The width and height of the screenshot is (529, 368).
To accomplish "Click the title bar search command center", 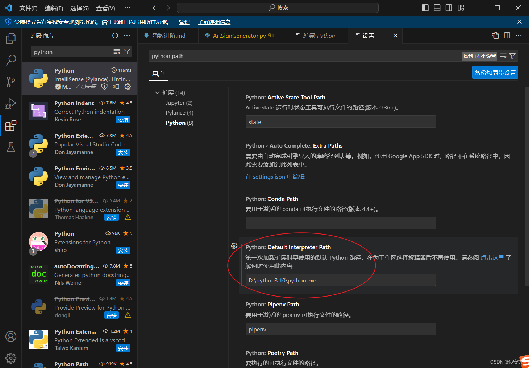I will click(278, 8).
